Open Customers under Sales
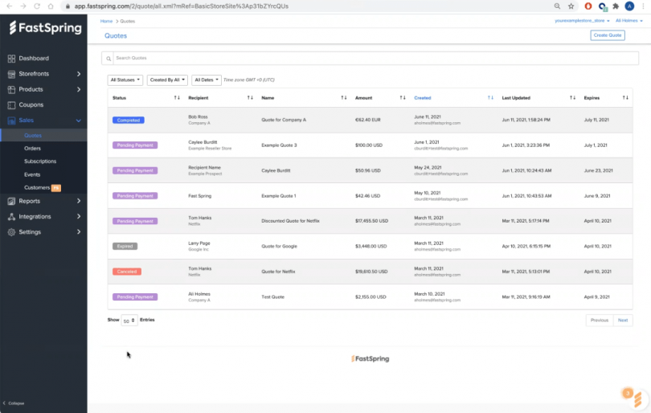The image size is (651, 413). click(x=36, y=187)
